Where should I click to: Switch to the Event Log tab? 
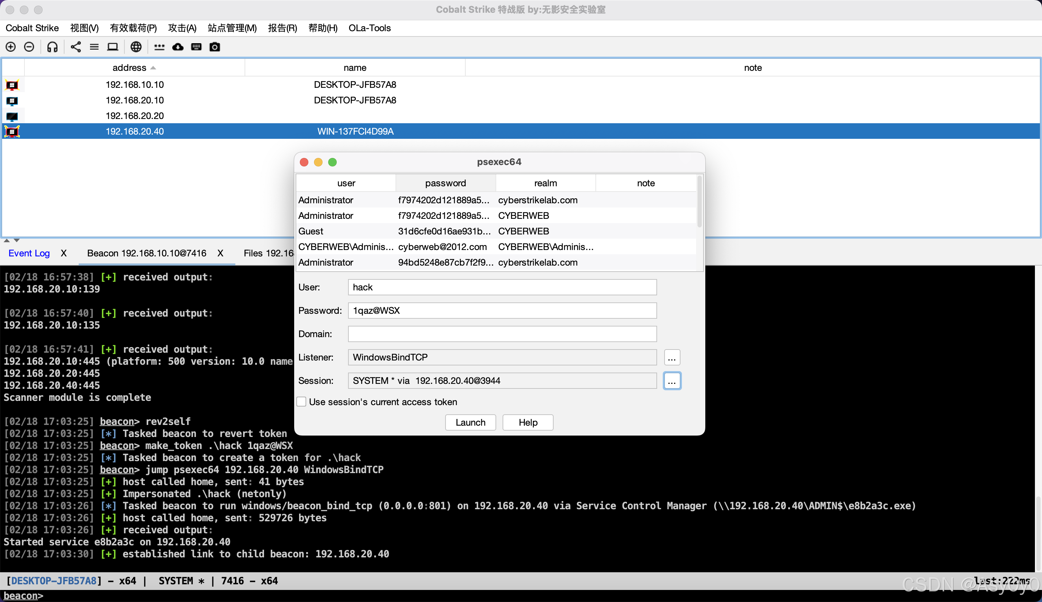click(x=29, y=253)
